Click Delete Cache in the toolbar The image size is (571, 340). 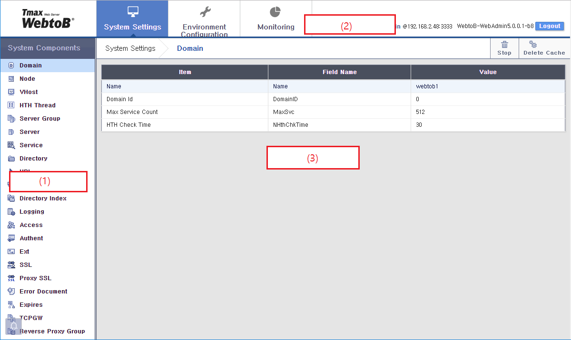click(543, 48)
